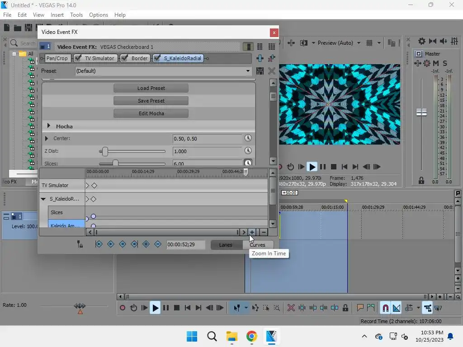Click the Delete Keyframe icon

click(158, 244)
